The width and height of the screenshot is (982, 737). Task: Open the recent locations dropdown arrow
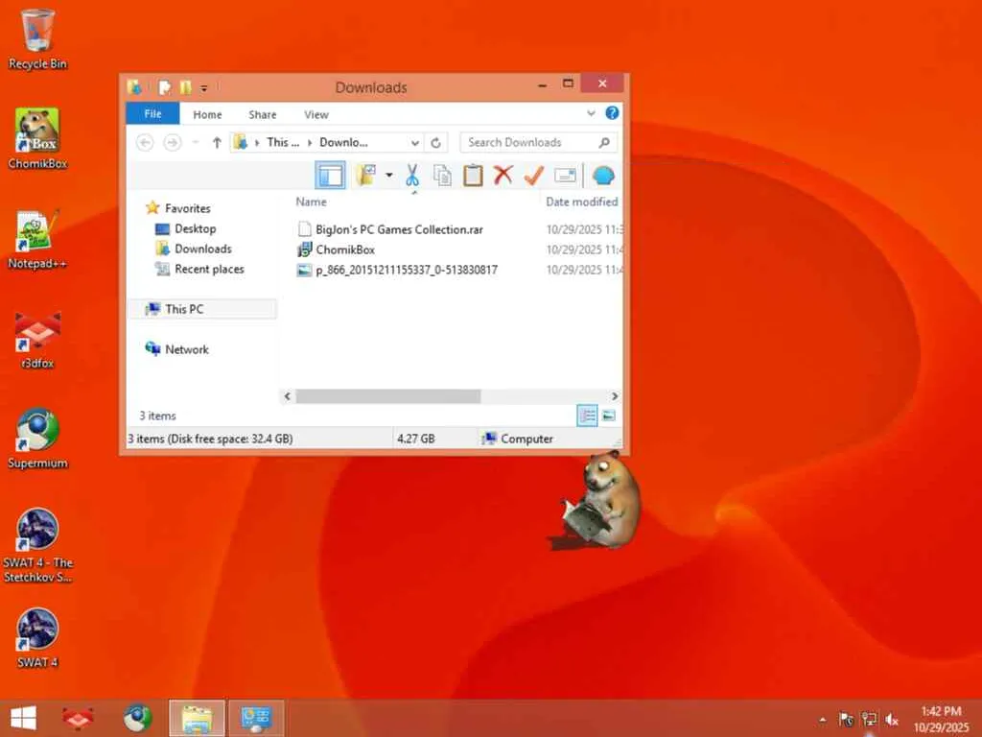pos(196,143)
